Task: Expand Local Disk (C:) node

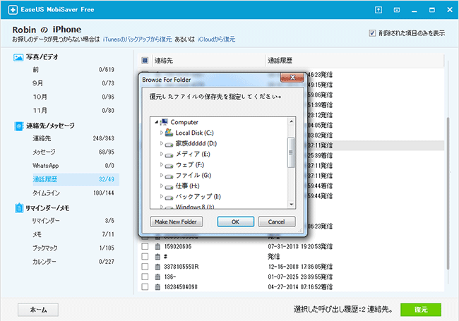Action: point(161,133)
